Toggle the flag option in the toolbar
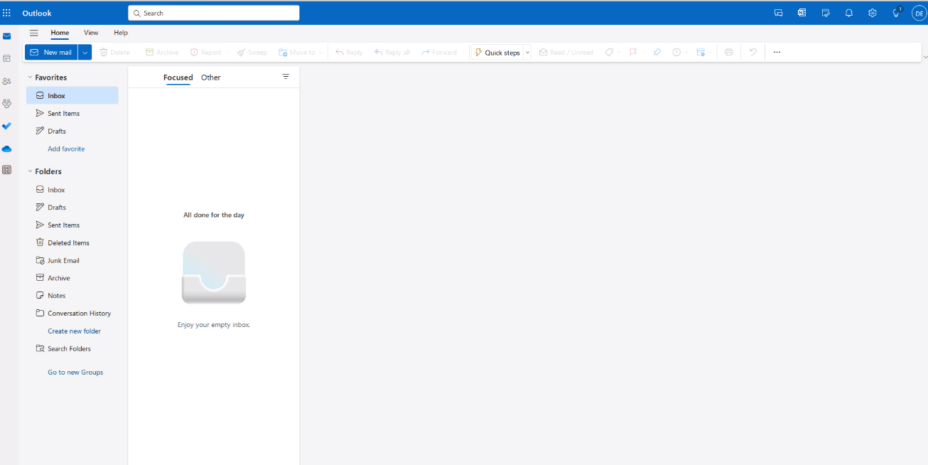Image resolution: width=928 pixels, height=465 pixels. pyautogui.click(x=632, y=52)
